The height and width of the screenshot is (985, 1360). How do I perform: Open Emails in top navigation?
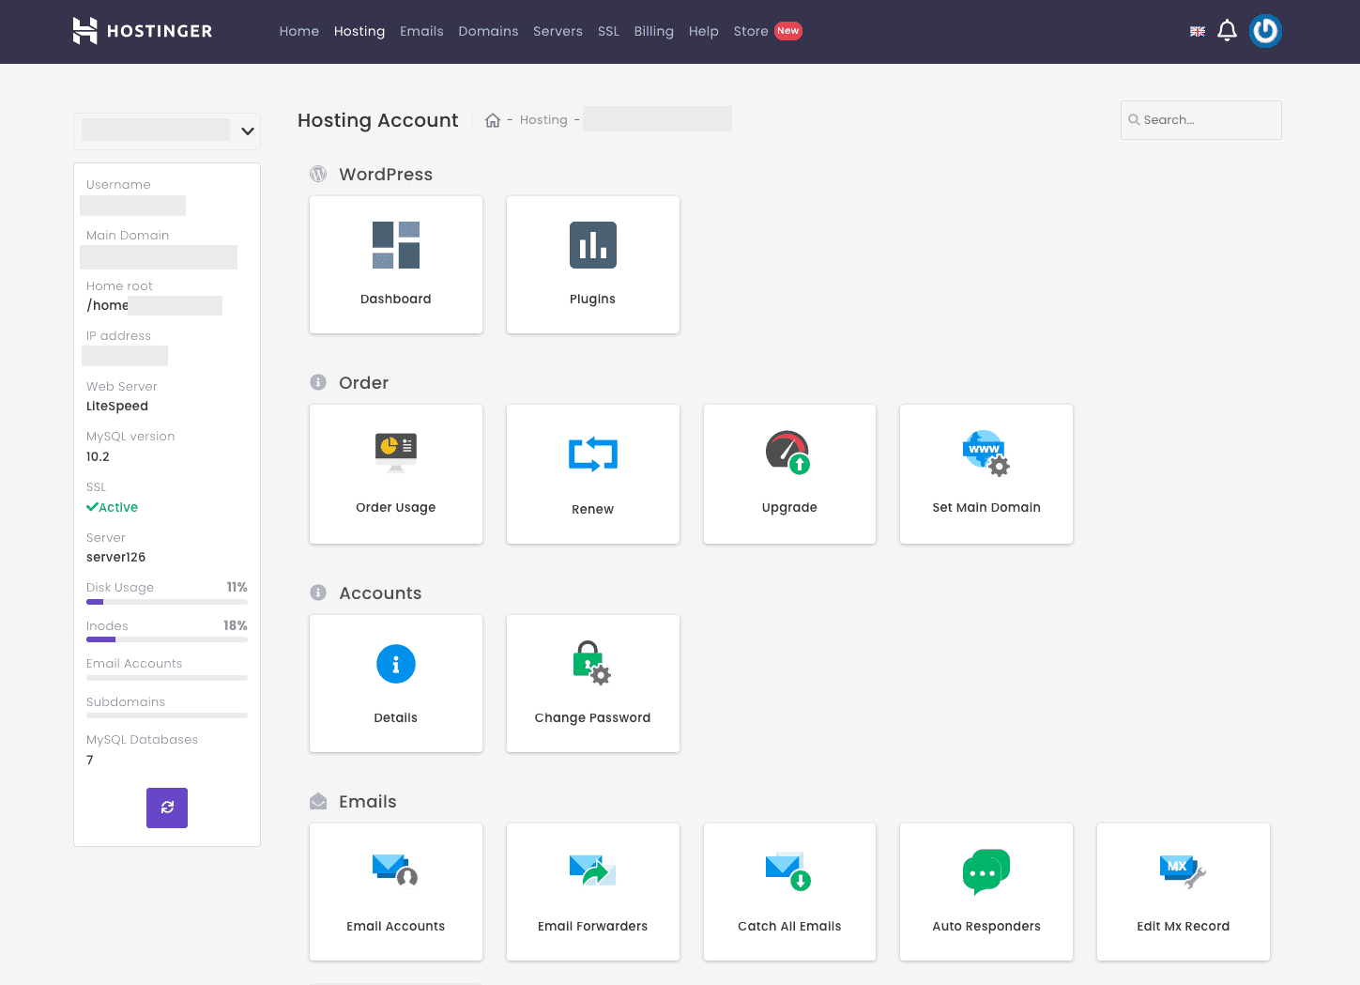click(421, 31)
